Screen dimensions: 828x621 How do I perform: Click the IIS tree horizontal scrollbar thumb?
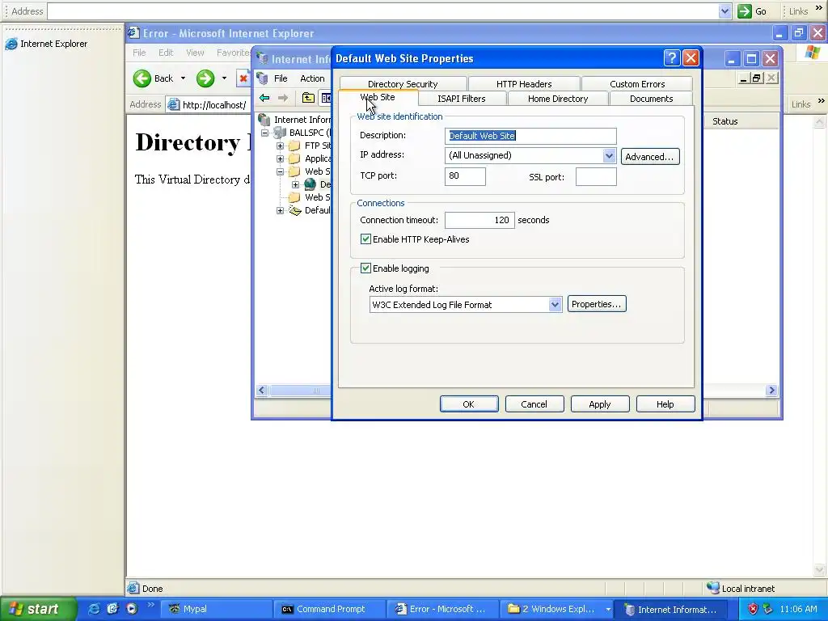300,391
